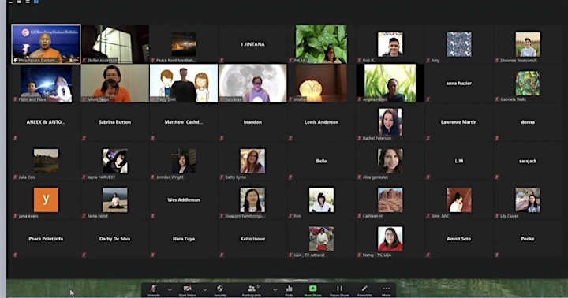Open the Participants panel
This screenshot has height=298, width=568.
click(252, 290)
